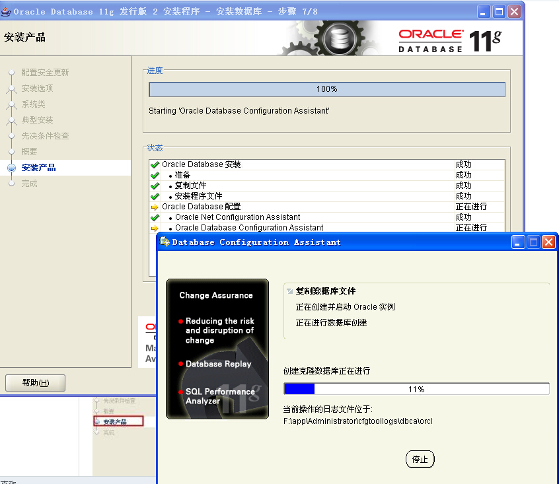Screen dimensions: 559x484
Task: Click 正在进行 status of Oracle Database 配置
Action: (471, 207)
